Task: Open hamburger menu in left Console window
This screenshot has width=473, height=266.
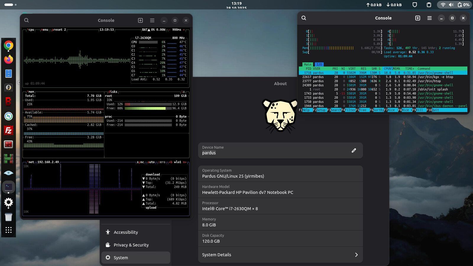Action: (152, 20)
